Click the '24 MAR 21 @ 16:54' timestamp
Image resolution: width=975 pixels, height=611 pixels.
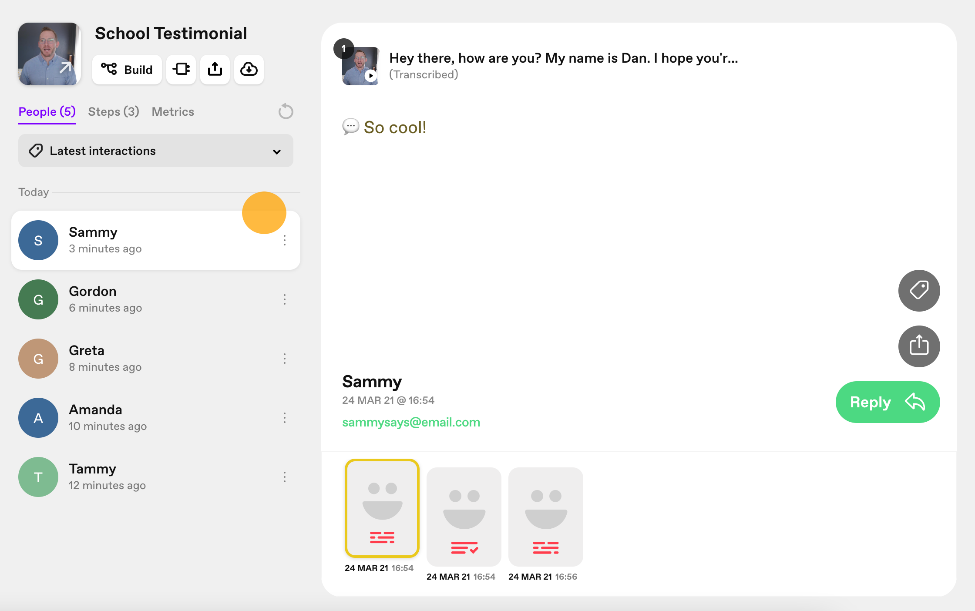[388, 400]
